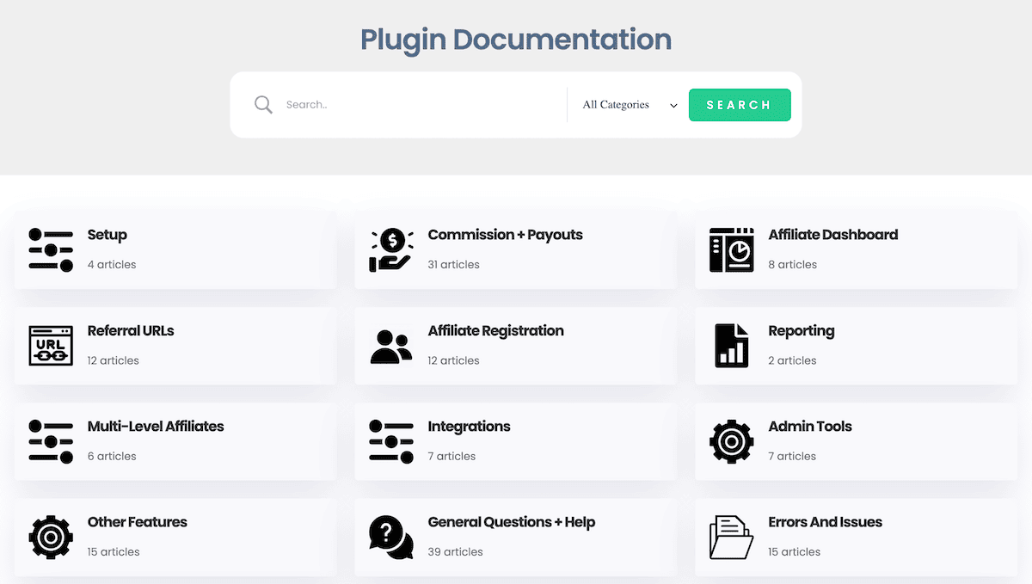The image size is (1032, 584).
Task: Click the Admin Tools gear icon
Action: pos(732,442)
